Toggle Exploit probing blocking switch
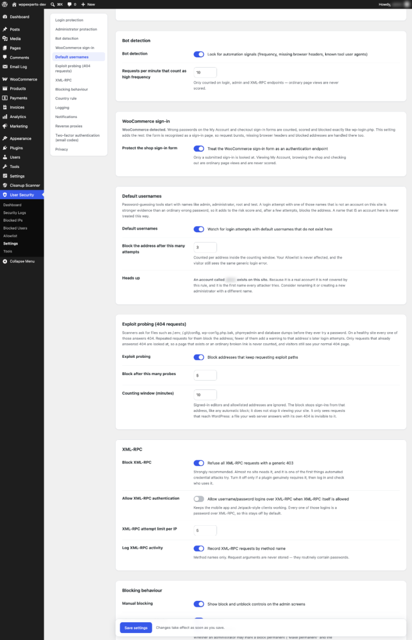 tap(199, 357)
